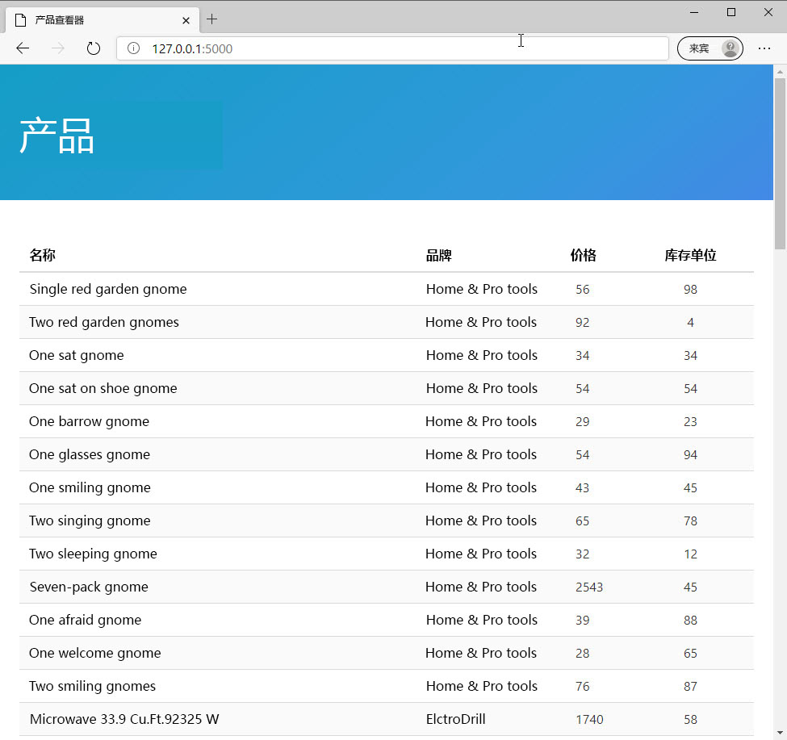
Task: Click the stock link 12 for Two sleeping gnomes
Action: [x=690, y=554]
